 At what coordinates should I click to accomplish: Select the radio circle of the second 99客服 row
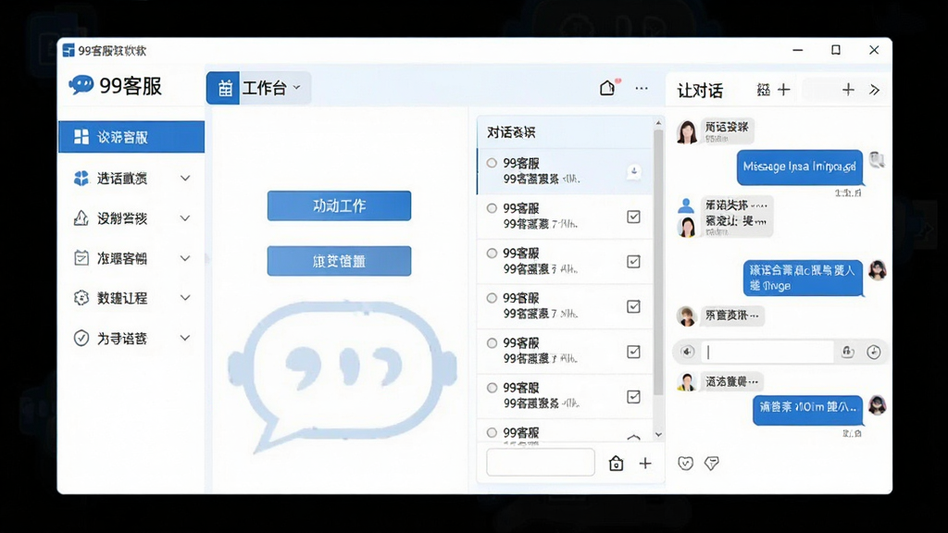pyautogui.click(x=493, y=208)
